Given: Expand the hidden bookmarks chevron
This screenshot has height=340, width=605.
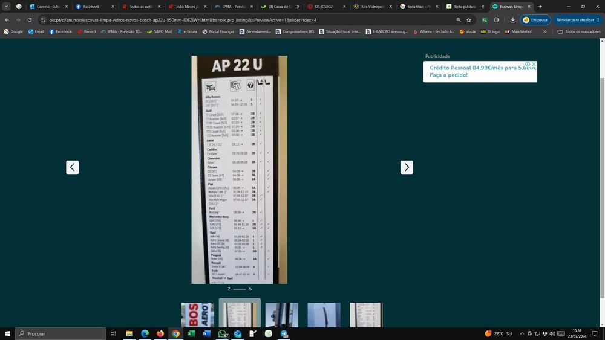Looking at the screenshot, I should click(x=545, y=31).
